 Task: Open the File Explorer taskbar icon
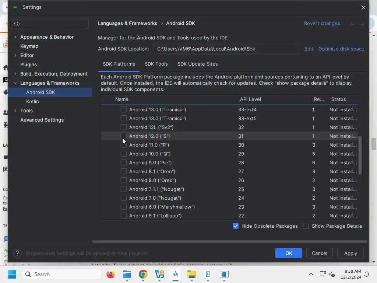[127, 274]
